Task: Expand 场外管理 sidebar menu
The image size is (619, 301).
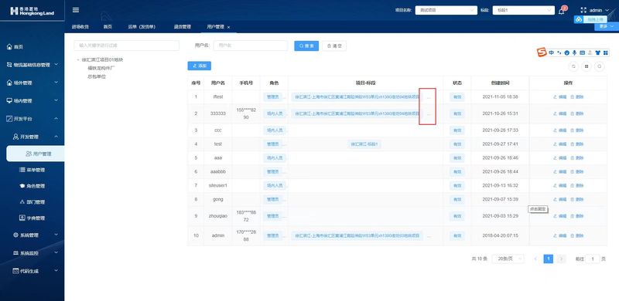Action: [32, 83]
